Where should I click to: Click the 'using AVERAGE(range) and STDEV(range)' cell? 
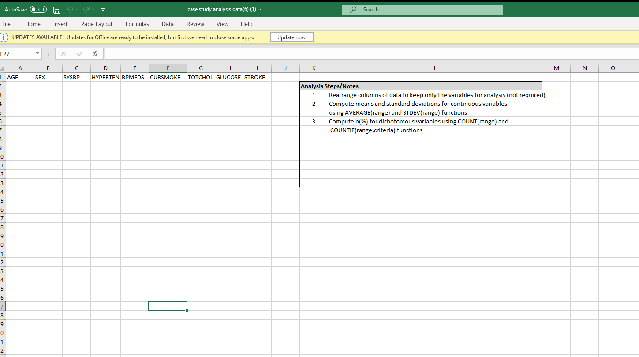tap(435, 112)
